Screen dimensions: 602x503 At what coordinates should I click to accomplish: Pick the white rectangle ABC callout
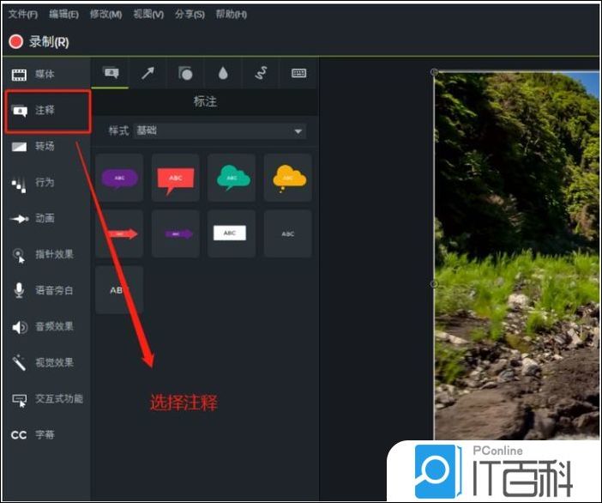point(232,233)
